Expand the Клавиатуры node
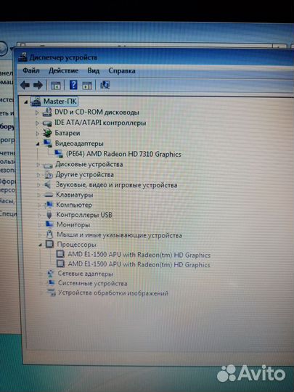 pyautogui.click(x=38, y=195)
